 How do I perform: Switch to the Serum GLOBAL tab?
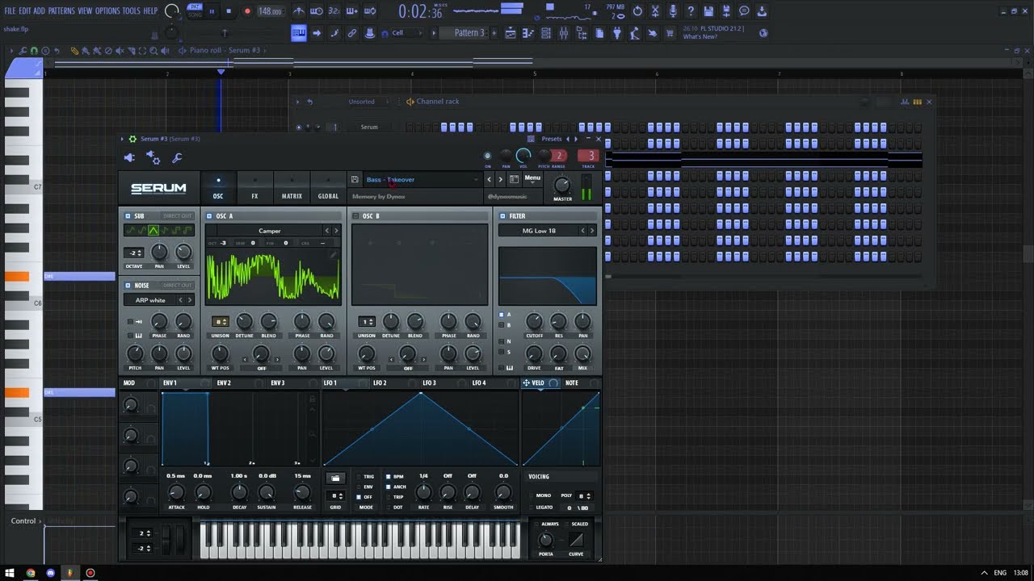coord(328,188)
